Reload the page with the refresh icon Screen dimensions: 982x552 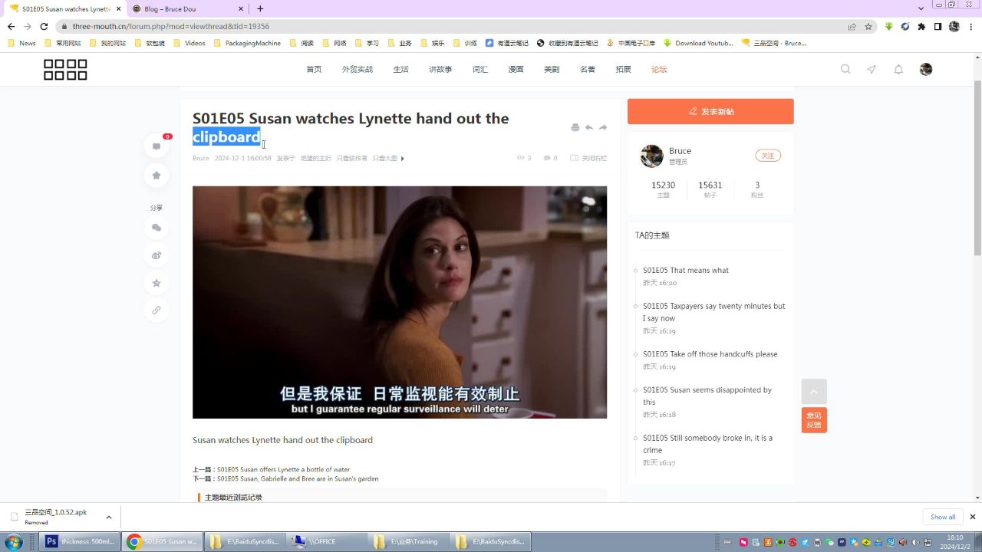pyautogui.click(x=44, y=26)
